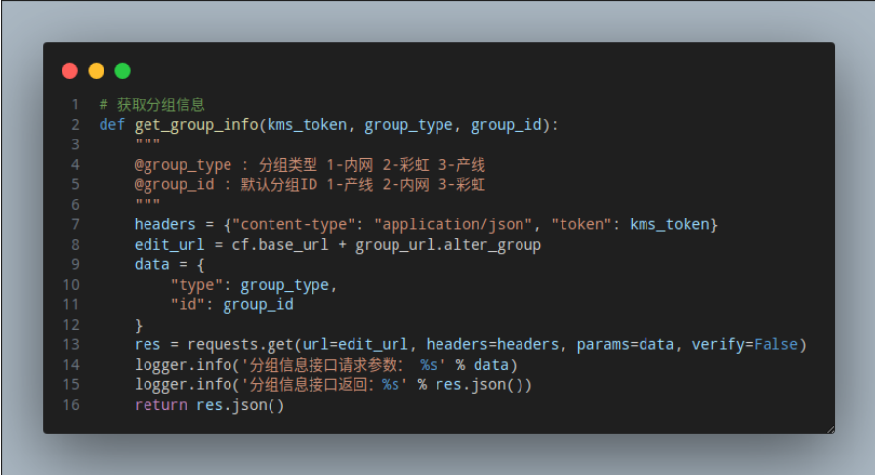This screenshot has width=875, height=475.
Task: Click line number 1 in the gutter
Action: (x=75, y=104)
